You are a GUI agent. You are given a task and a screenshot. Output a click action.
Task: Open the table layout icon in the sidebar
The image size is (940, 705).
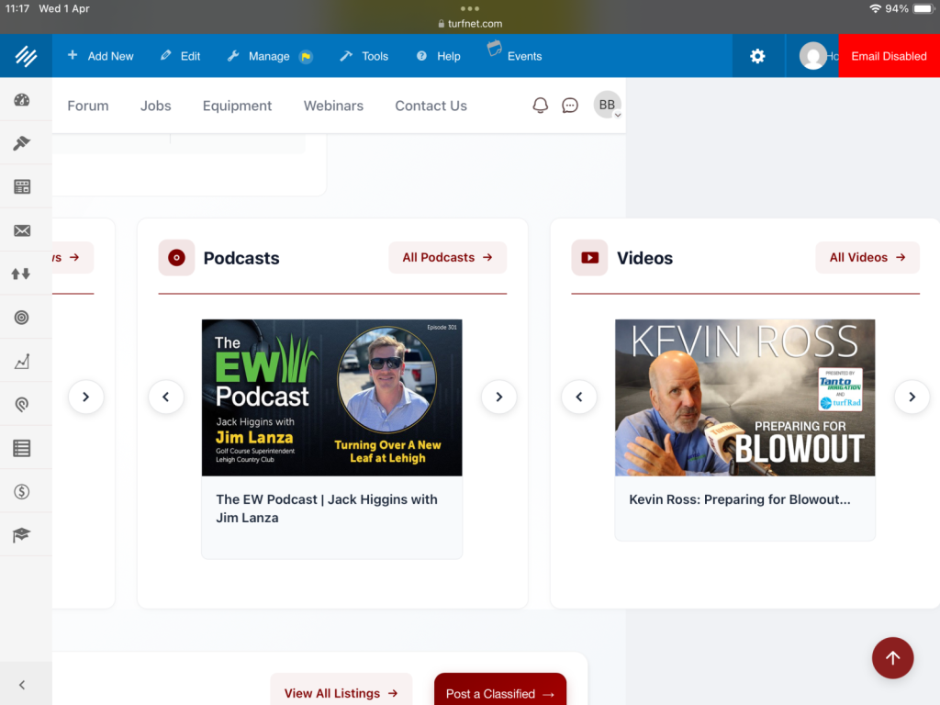tap(22, 187)
